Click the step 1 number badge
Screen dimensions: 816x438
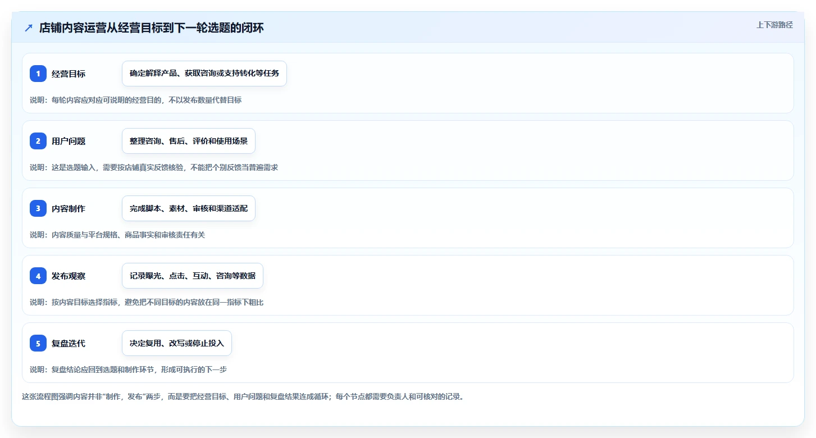(38, 74)
